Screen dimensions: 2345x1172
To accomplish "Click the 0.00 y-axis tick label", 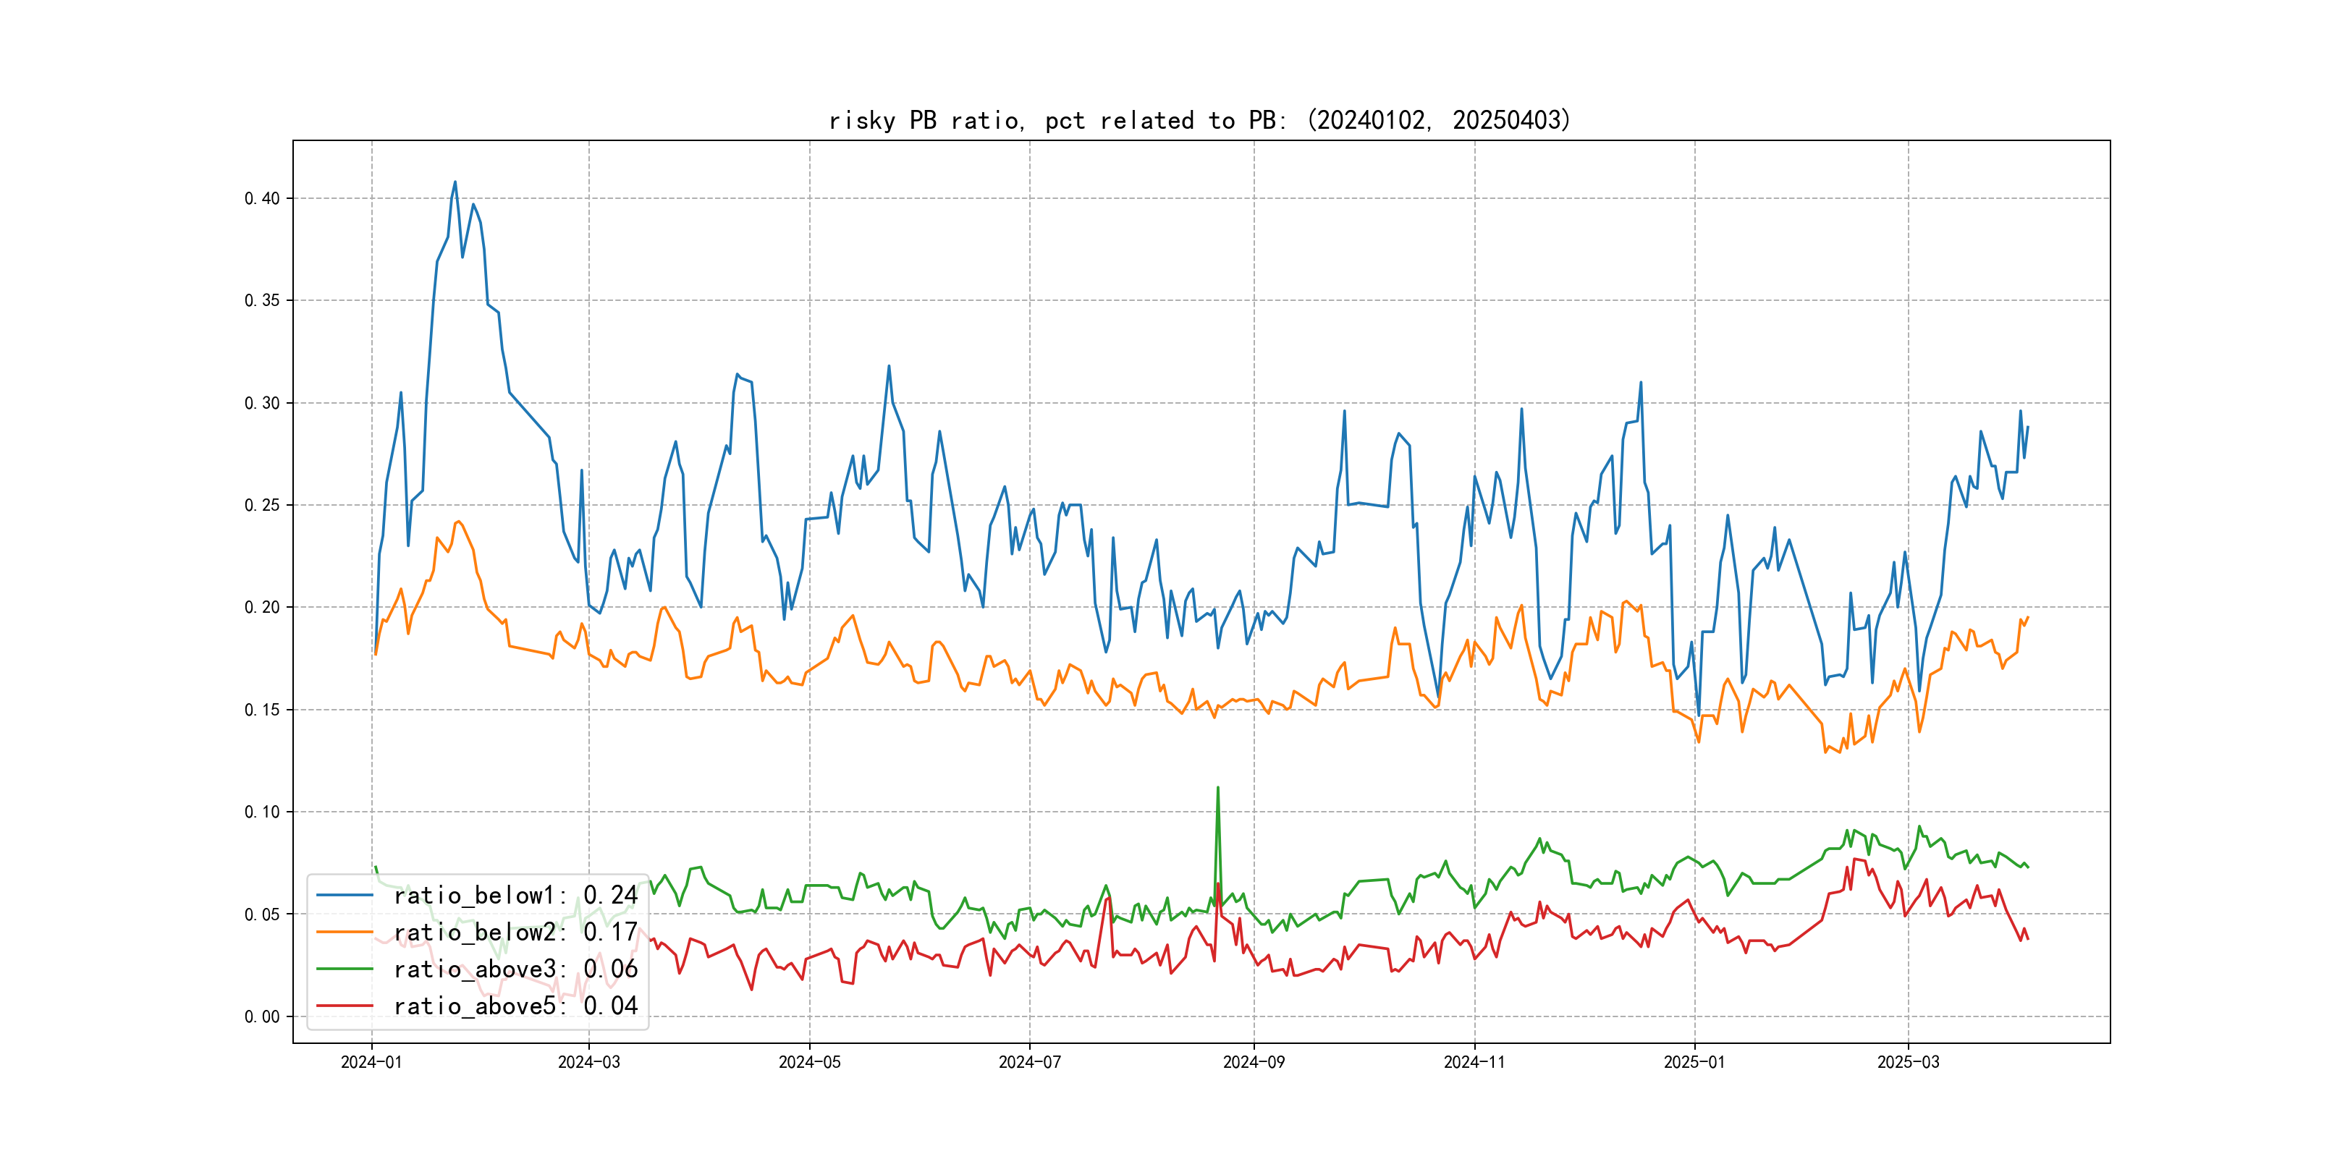I will point(262,1016).
